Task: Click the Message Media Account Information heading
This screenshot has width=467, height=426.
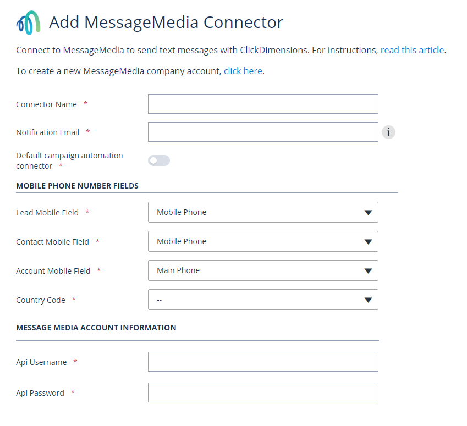Action: coord(96,327)
